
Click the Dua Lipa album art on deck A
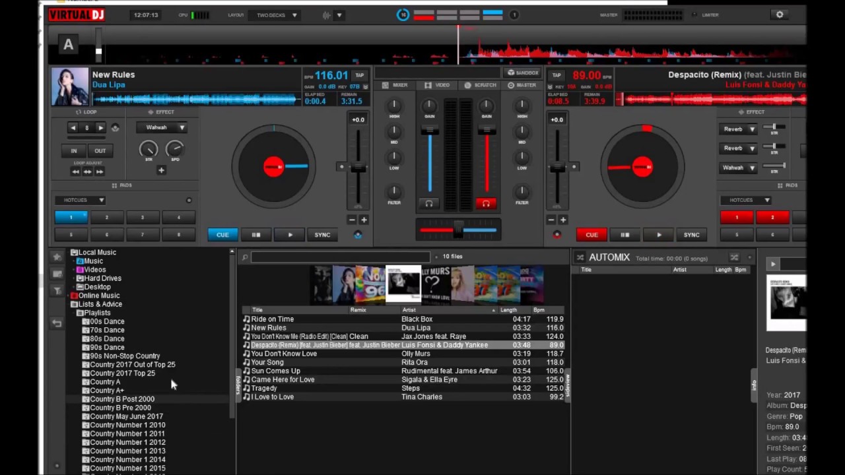pyautogui.click(x=70, y=87)
